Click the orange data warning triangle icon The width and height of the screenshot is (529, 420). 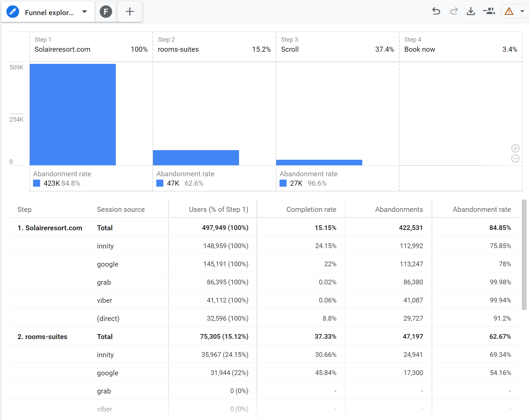509,11
